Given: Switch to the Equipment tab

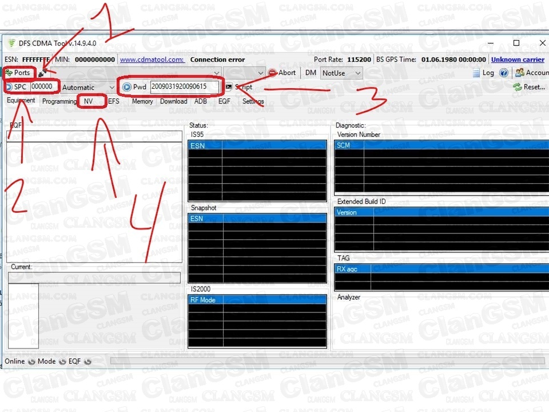Looking at the screenshot, I should point(21,101).
